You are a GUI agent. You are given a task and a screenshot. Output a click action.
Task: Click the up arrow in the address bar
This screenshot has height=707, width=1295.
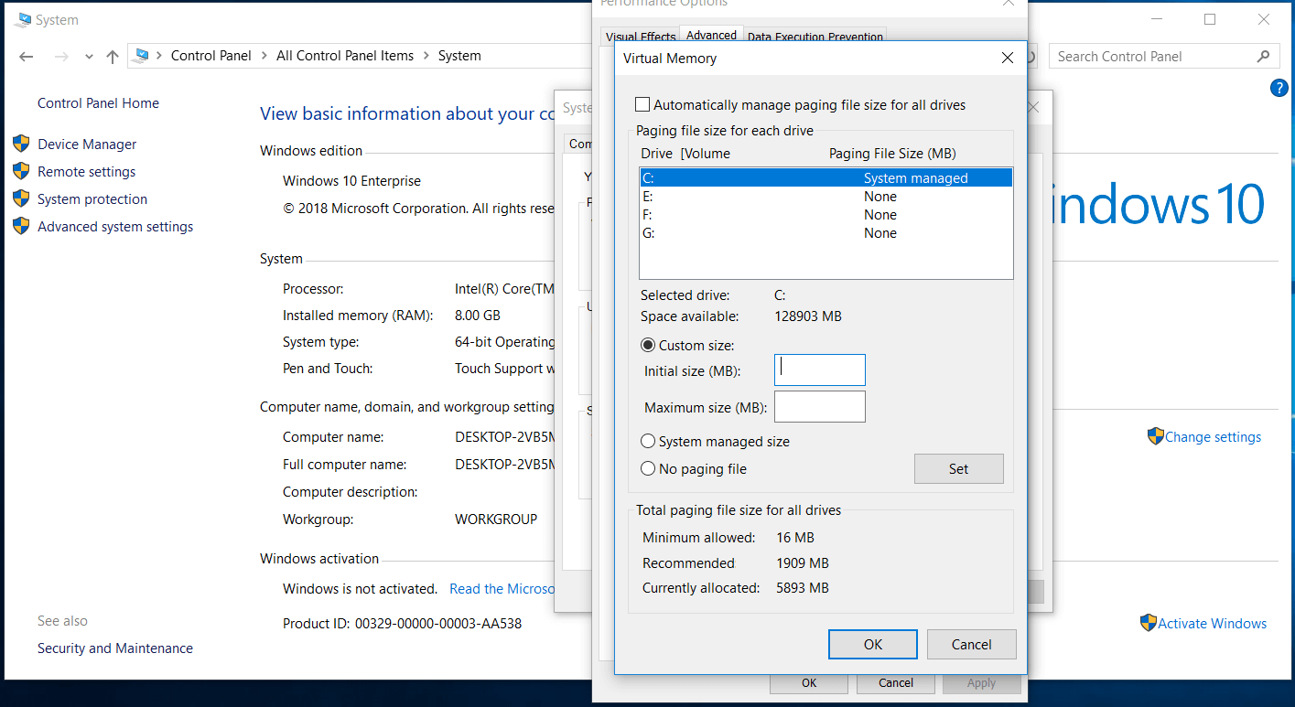pyautogui.click(x=112, y=56)
